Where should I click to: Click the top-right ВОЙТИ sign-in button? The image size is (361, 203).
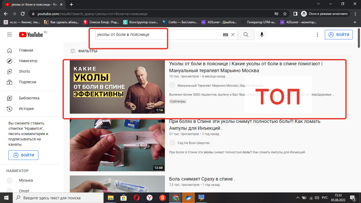(x=339, y=35)
